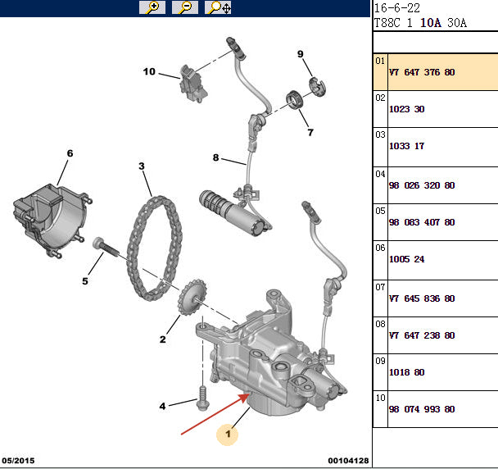
Task: Click callout number 6 near the housing cover
Action: click(70, 153)
